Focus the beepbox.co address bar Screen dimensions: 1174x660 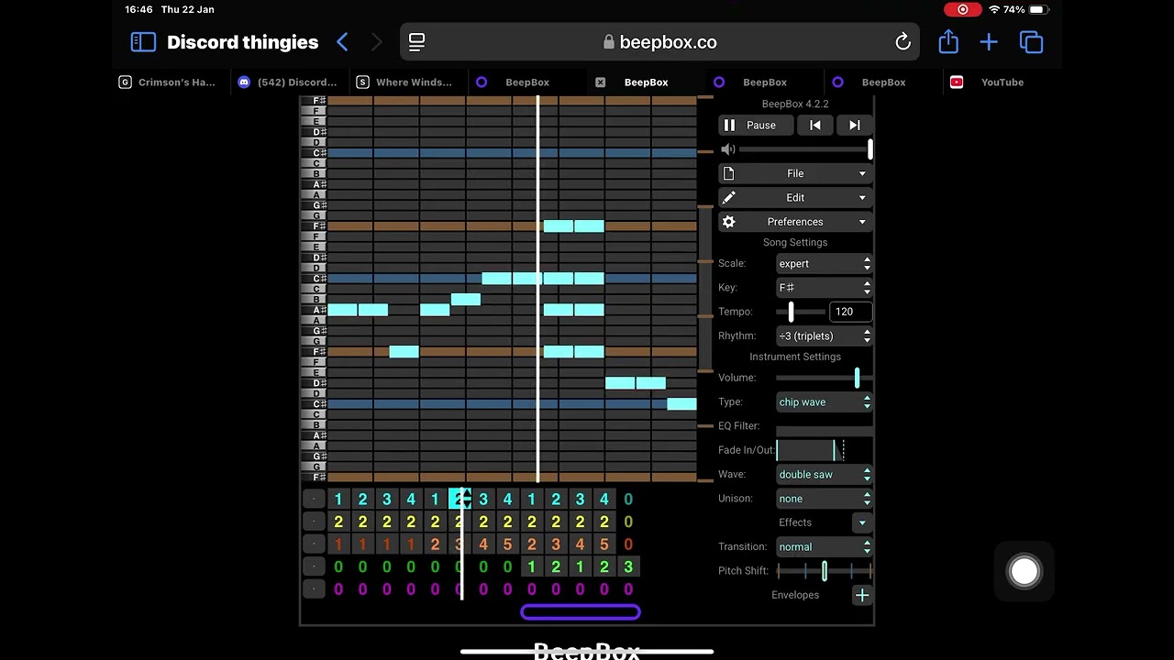click(x=660, y=42)
